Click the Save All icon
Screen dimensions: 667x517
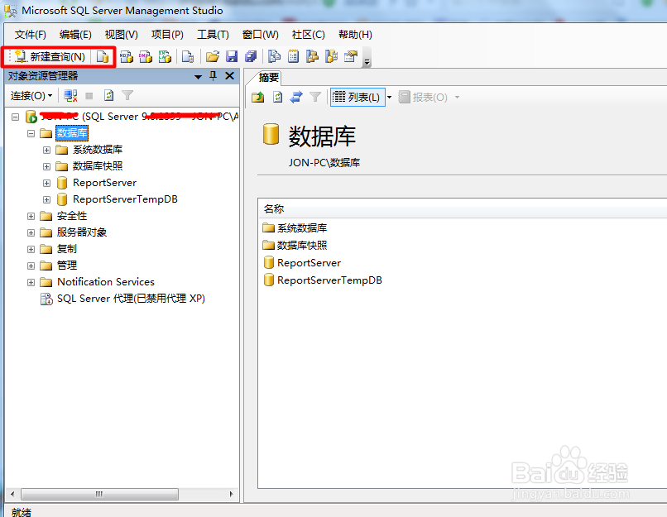coord(251,56)
